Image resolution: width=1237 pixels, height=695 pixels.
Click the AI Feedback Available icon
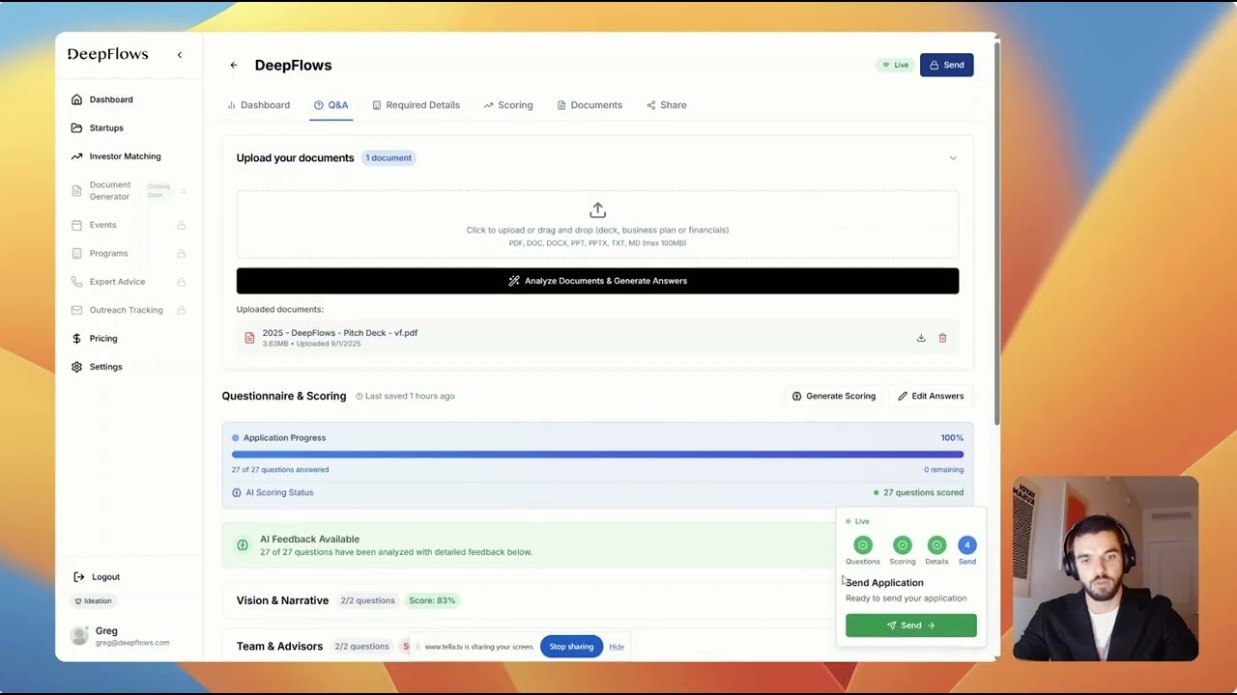243,545
